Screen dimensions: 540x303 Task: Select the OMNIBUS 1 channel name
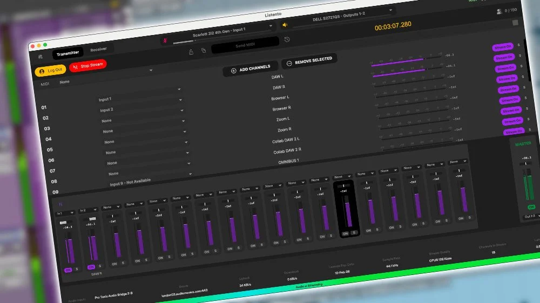coord(288,161)
